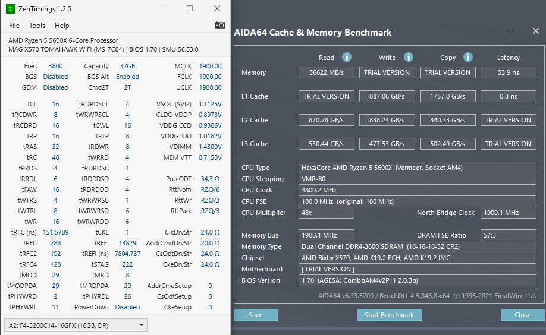
Task: Click the Copy column info icon
Action: tap(468, 57)
